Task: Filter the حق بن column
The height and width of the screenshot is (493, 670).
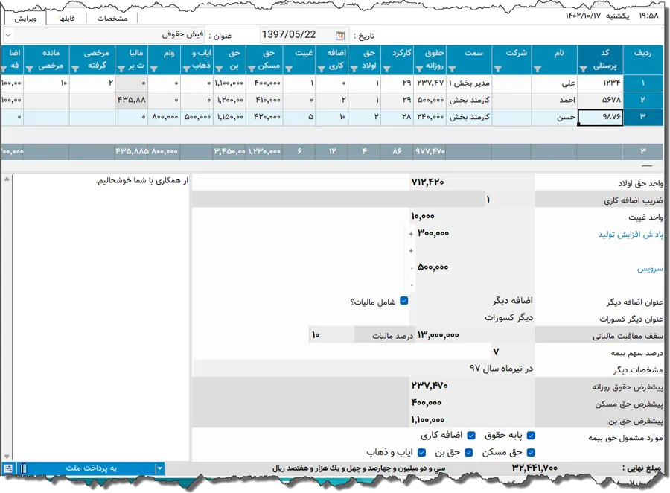Action: (219, 69)
